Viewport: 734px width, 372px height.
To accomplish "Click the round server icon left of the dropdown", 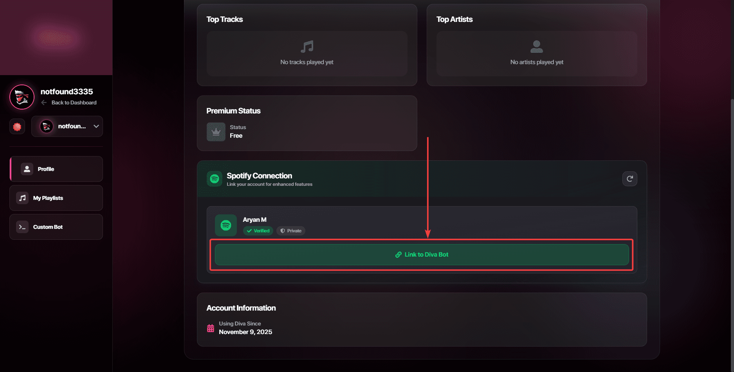I will (x=17, y=126).
